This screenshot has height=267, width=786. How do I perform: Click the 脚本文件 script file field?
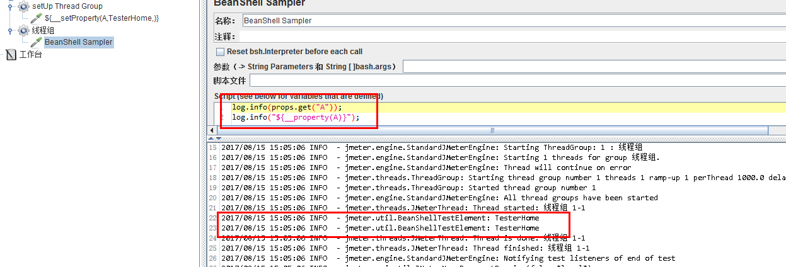(517, 81)
